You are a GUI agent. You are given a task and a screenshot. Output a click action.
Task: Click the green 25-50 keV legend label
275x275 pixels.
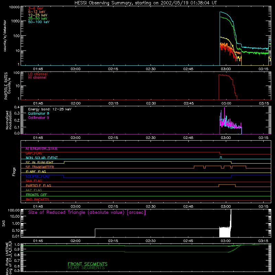(38, 19)
